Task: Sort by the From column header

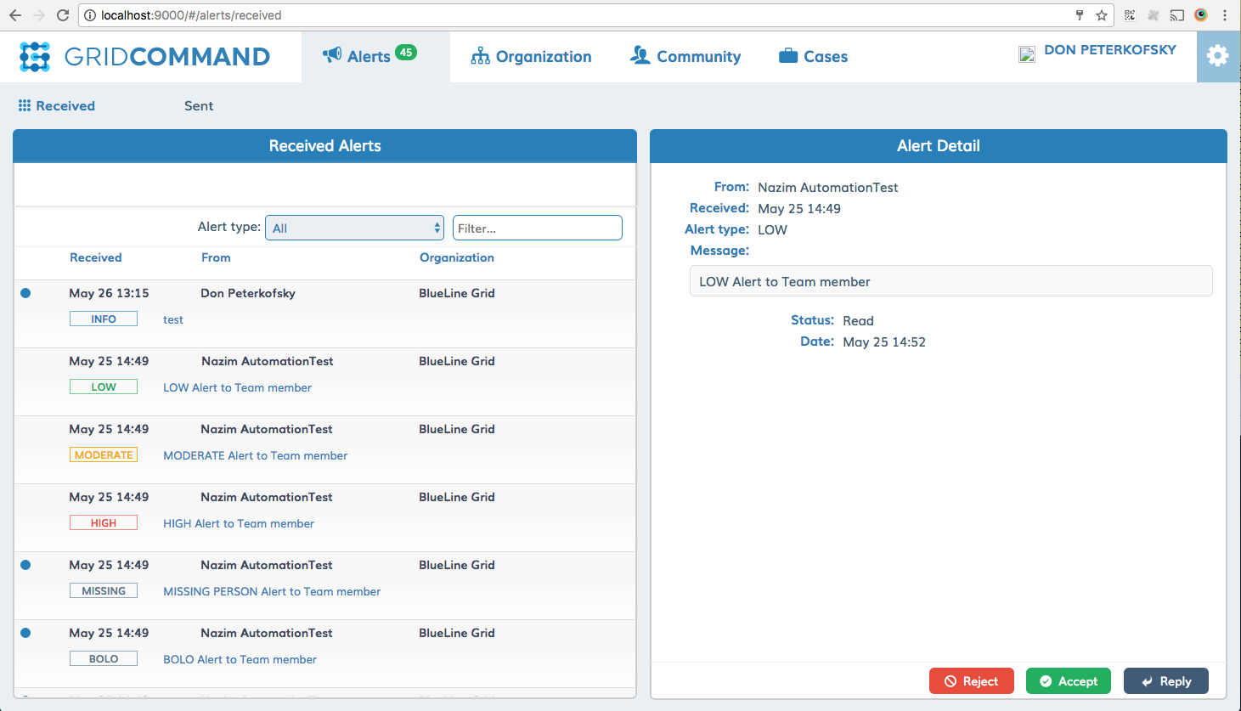Action: (216, 257)
